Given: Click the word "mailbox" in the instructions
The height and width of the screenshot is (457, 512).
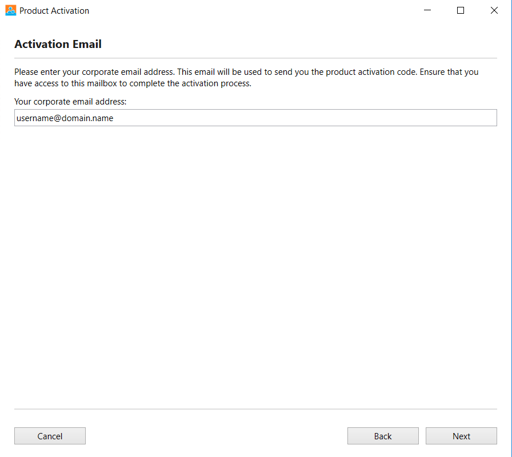Looking at the screenshot, I should pyautogui.click(x=102, y=83).
